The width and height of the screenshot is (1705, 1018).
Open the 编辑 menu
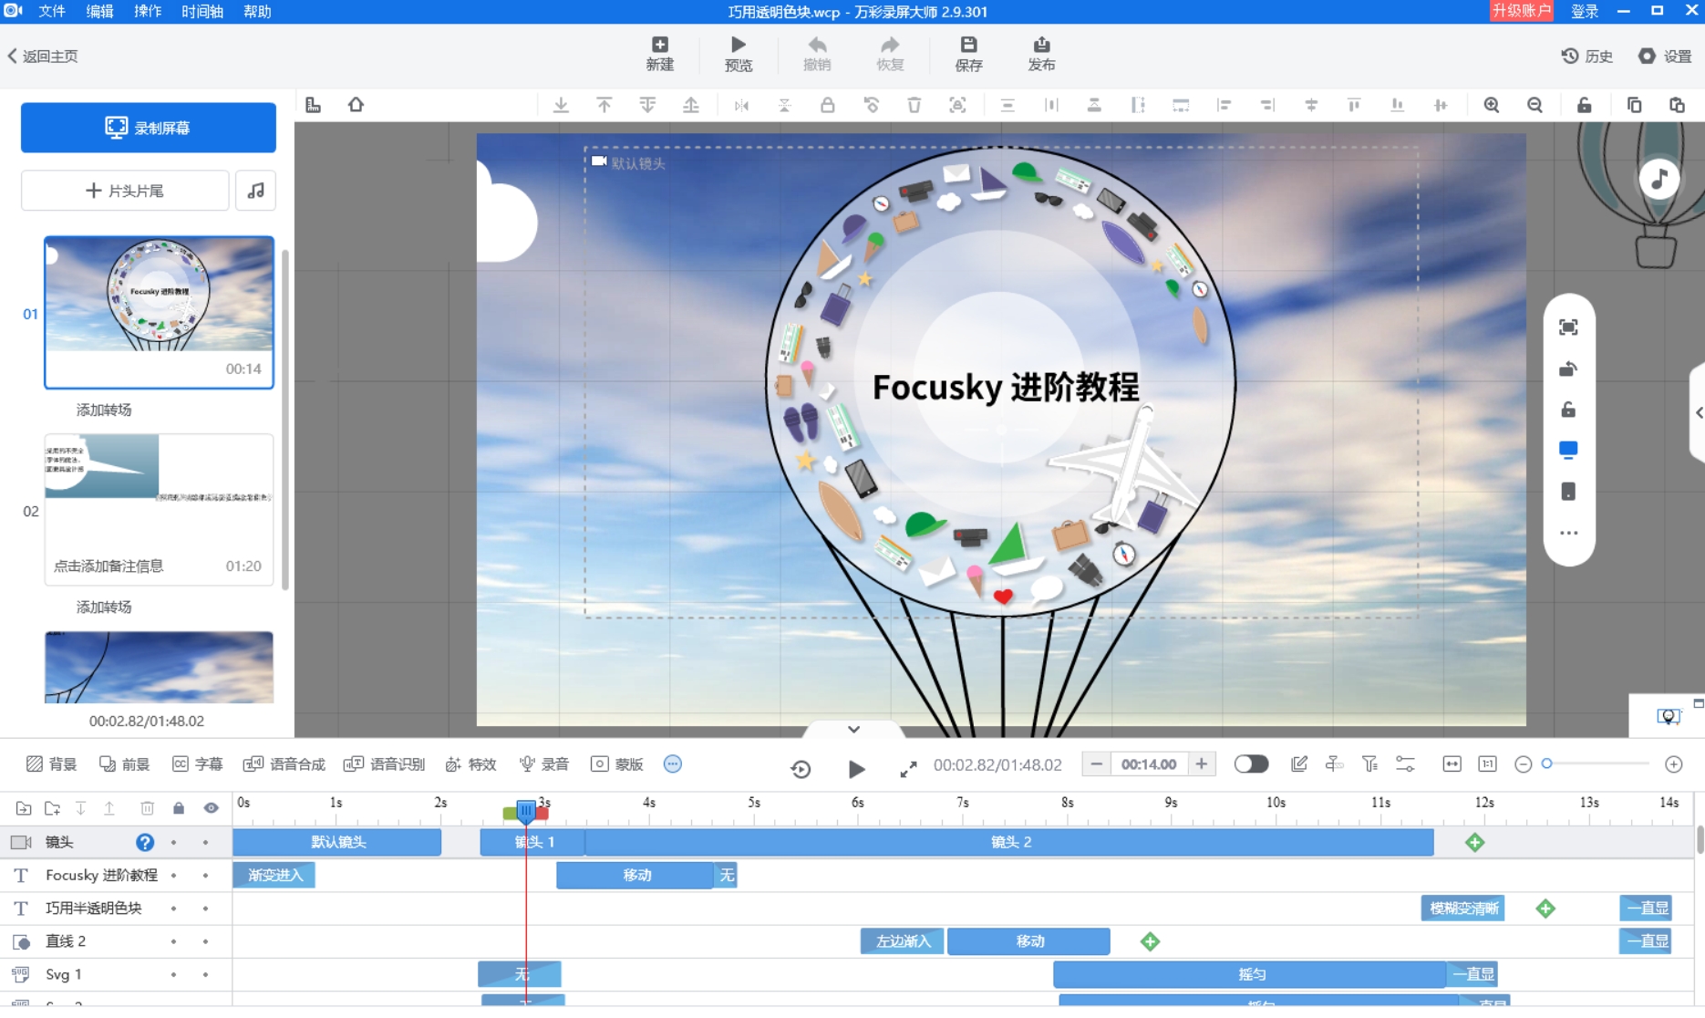pyautogui.click(x=100, y=11)
